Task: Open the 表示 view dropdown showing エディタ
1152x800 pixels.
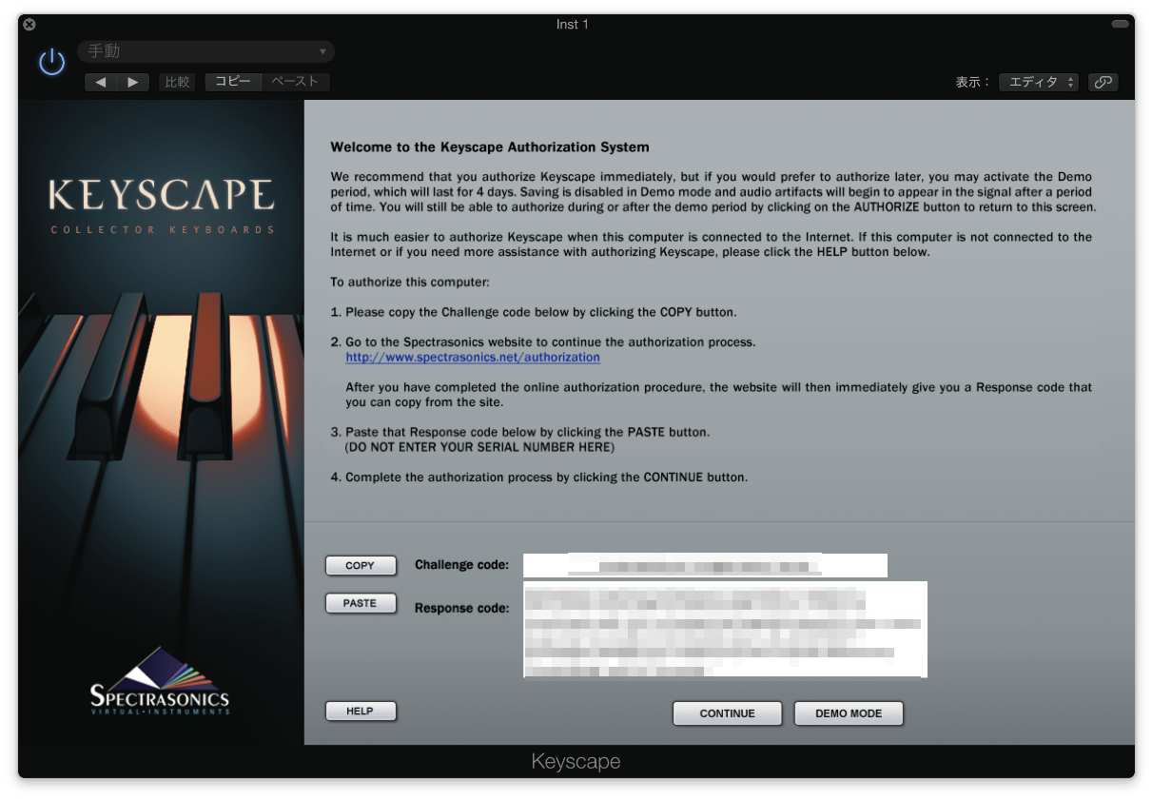Action: 1038,82
